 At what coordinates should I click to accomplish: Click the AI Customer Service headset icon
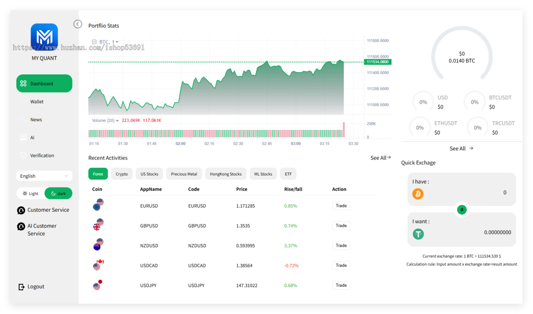pyautogui.click(x=21, y=227)
